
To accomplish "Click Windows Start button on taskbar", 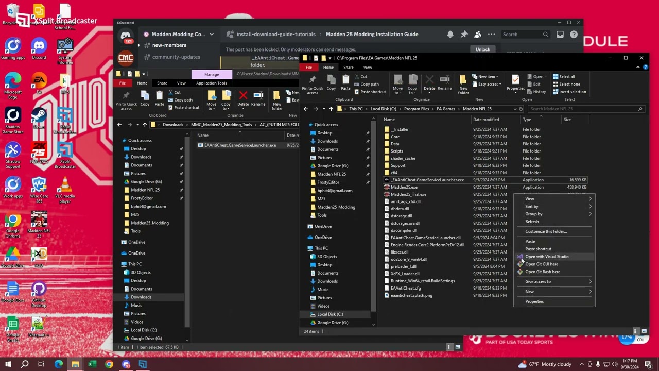I will click(x=8, y=364).
